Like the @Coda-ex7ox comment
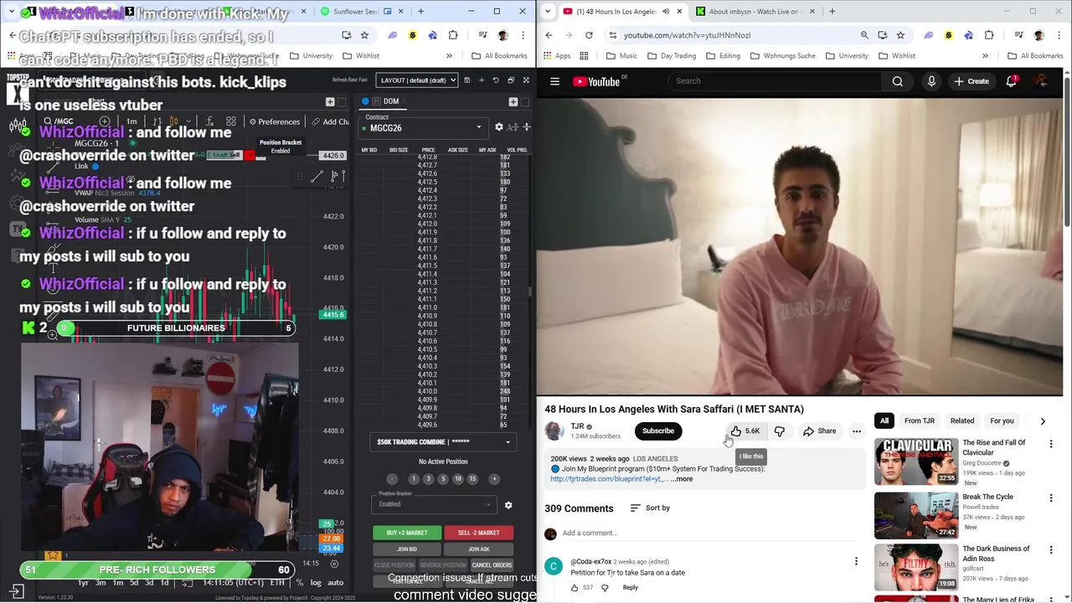The image size is (1072, 603). coord(575,588)
